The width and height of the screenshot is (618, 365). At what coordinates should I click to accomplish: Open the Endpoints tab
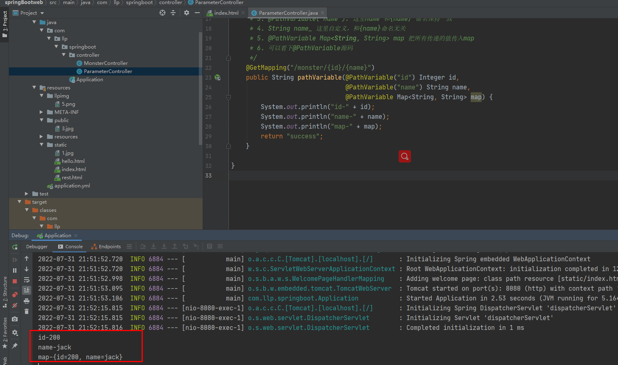106,247
